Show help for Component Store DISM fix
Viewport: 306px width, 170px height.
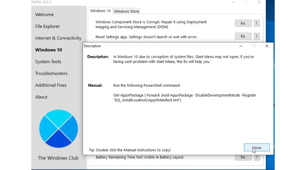(257, 23)
